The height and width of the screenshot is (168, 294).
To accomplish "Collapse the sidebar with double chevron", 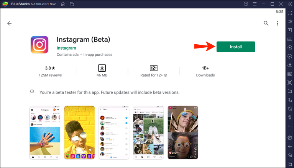I will pyautogui.click(x=290, y=4).
